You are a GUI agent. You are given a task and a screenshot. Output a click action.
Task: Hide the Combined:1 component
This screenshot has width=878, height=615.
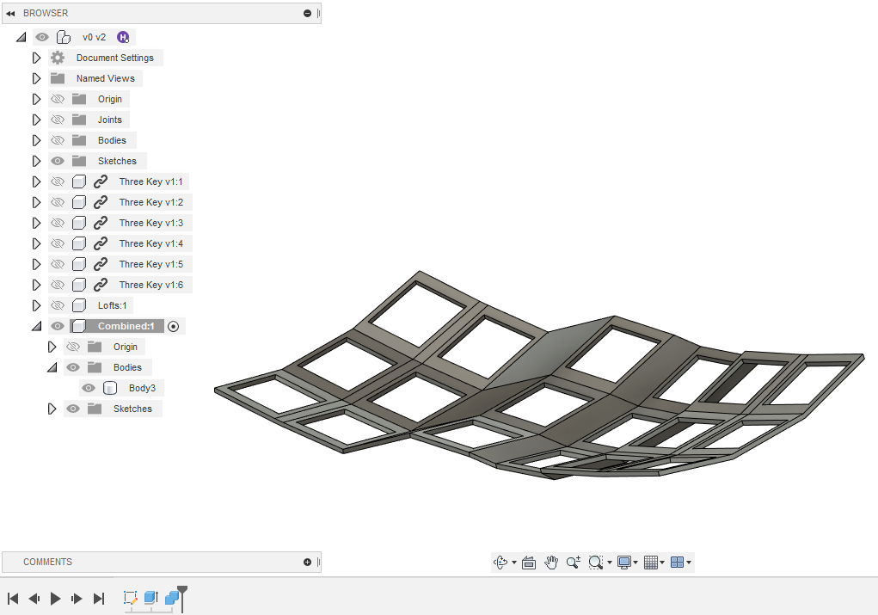click(x=57, y=326)
